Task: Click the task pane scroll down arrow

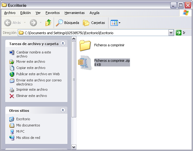Action: 74,147
